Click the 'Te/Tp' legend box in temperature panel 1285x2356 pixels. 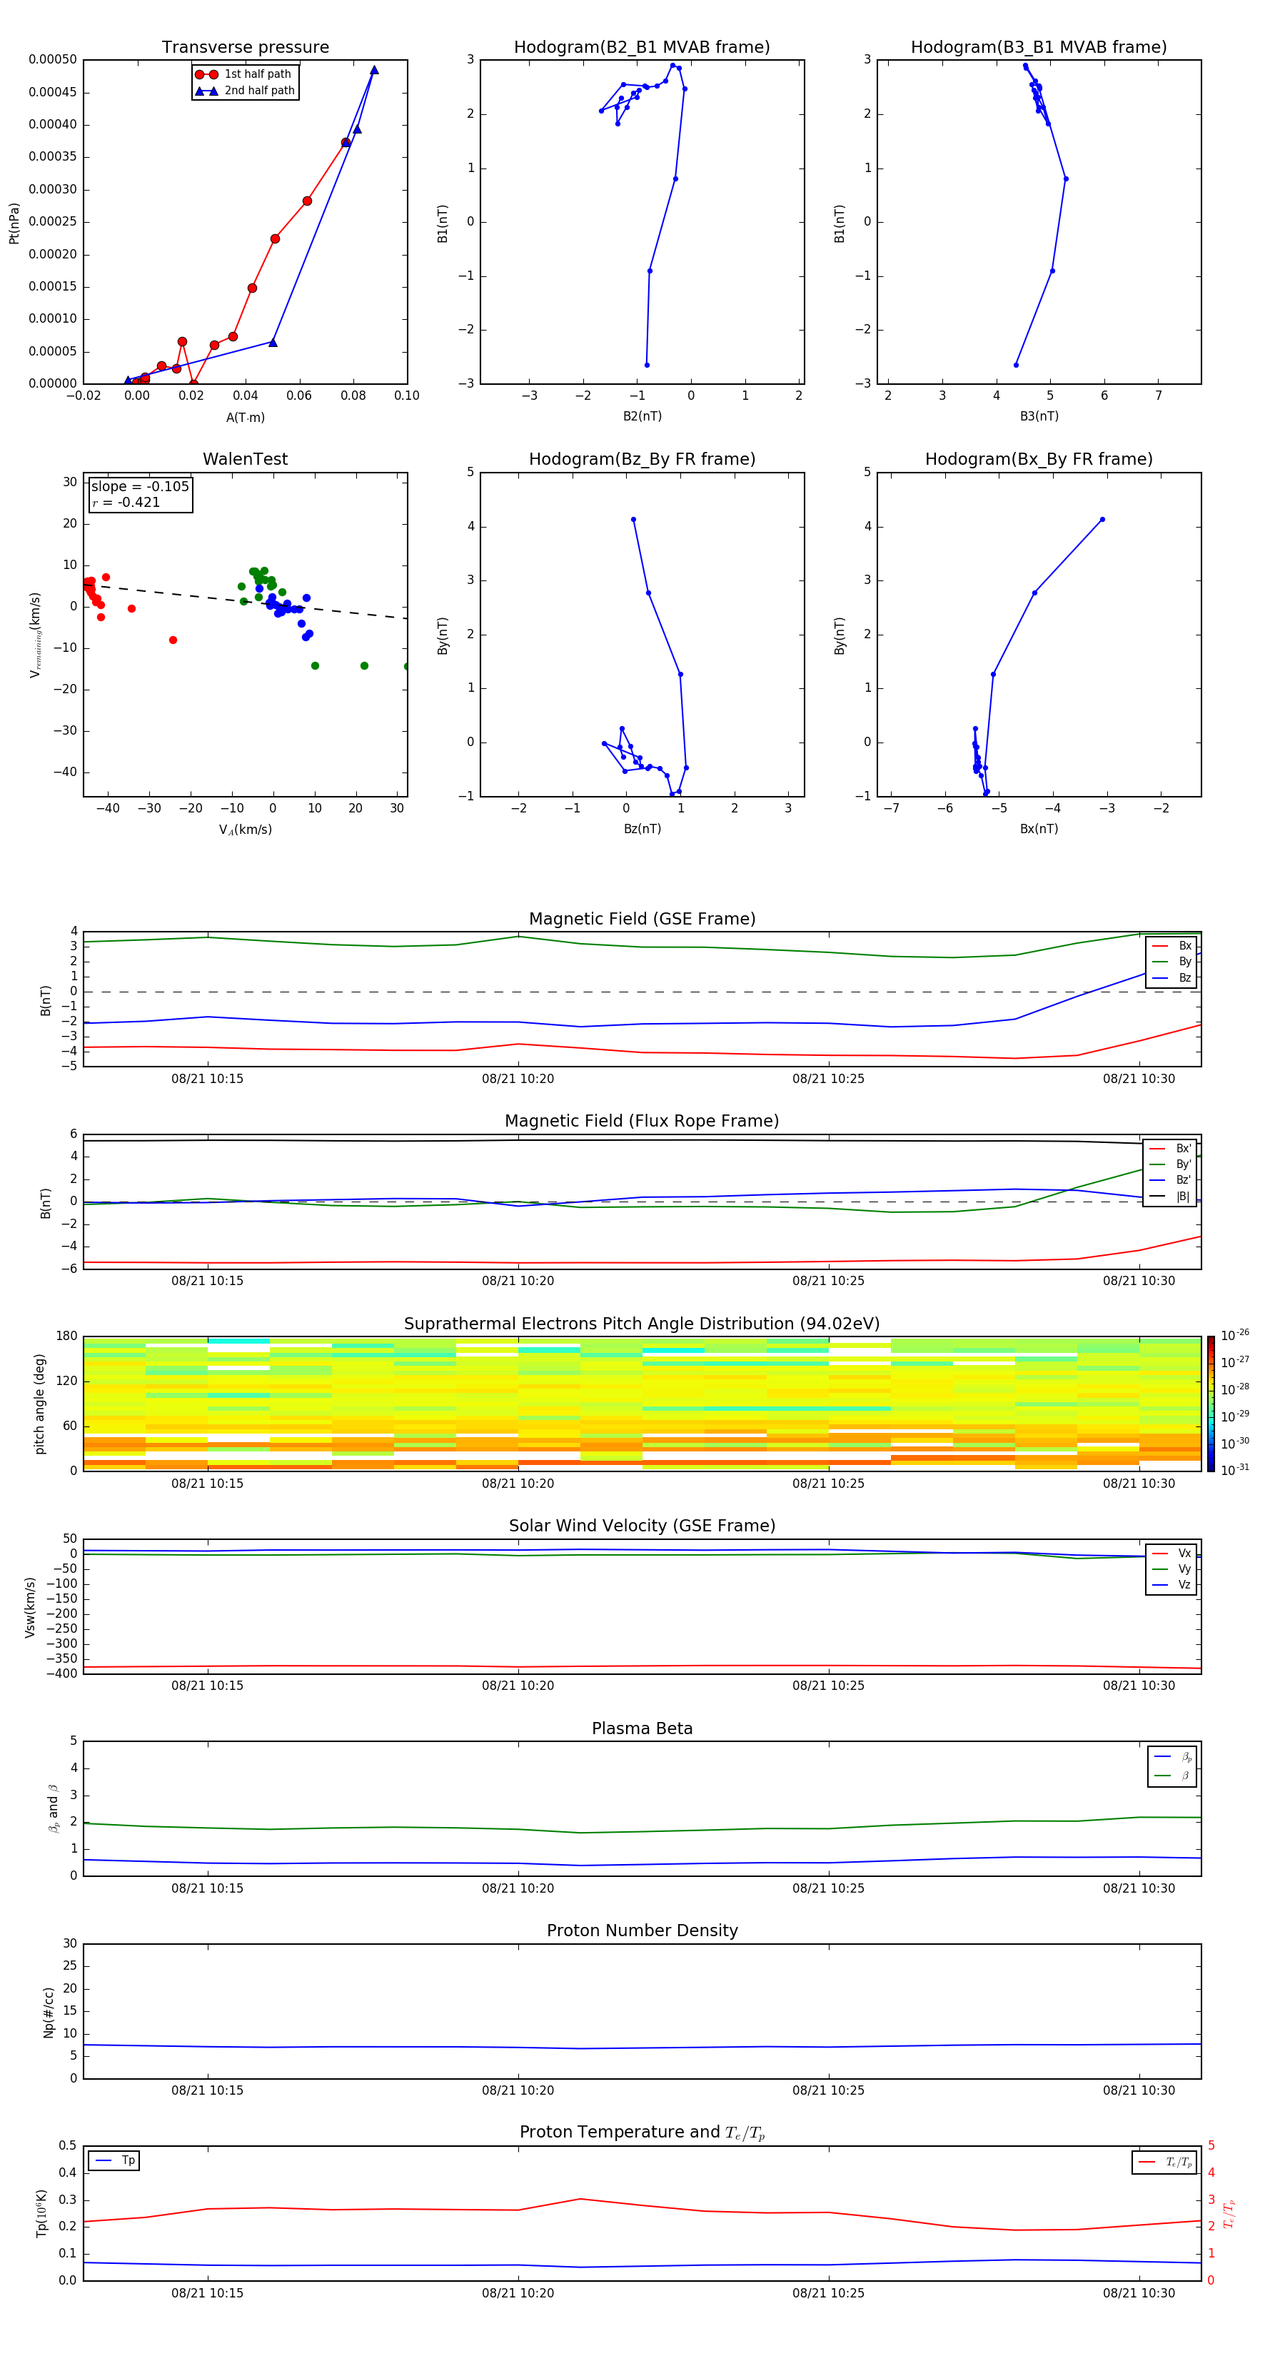coord(1164,2162)
